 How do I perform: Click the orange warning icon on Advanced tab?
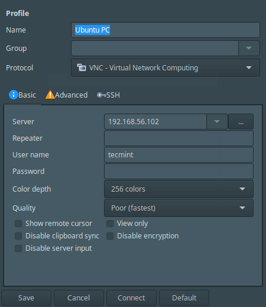[x=50, y=95]
